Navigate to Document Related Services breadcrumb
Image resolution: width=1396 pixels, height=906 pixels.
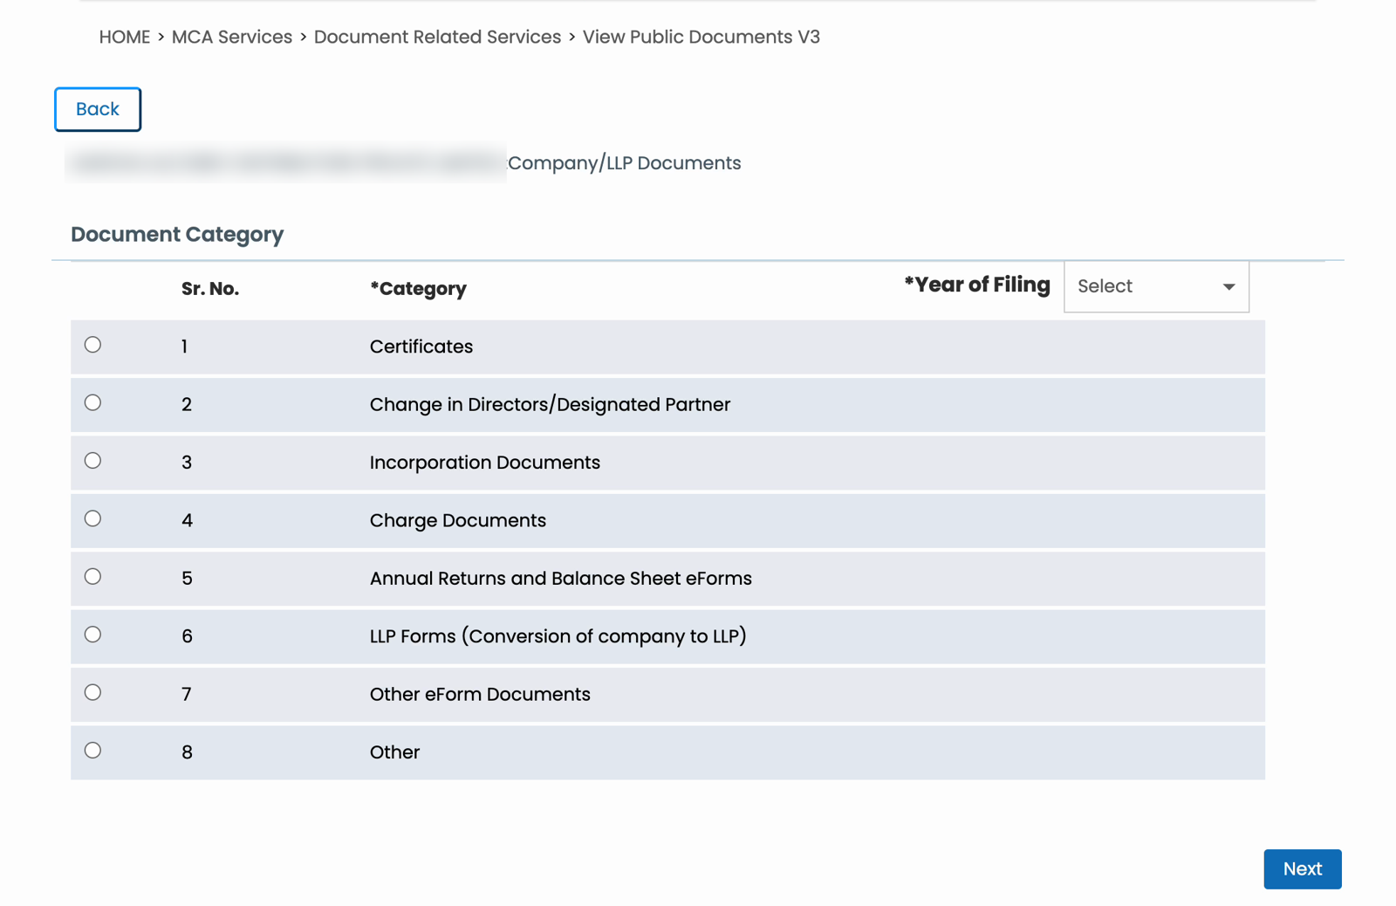point(437,37)
